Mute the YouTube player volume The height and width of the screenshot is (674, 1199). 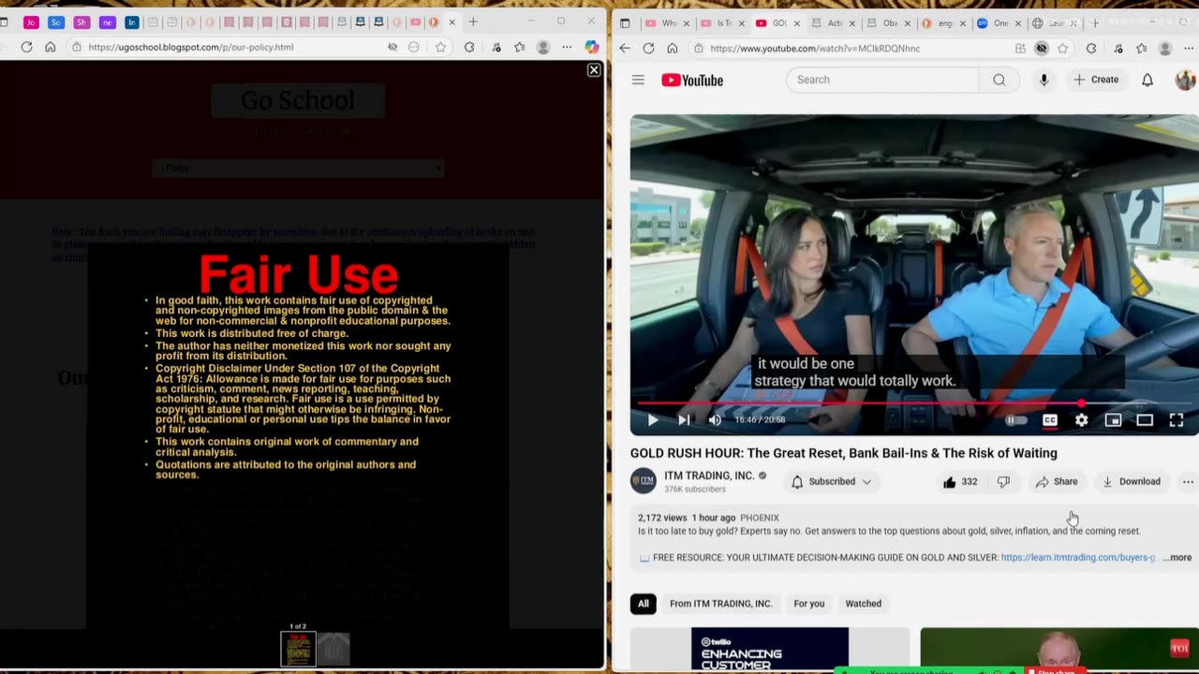715,420
